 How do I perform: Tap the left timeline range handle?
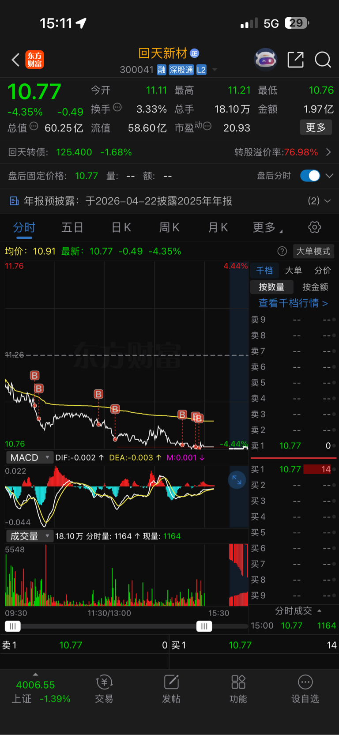13,626
